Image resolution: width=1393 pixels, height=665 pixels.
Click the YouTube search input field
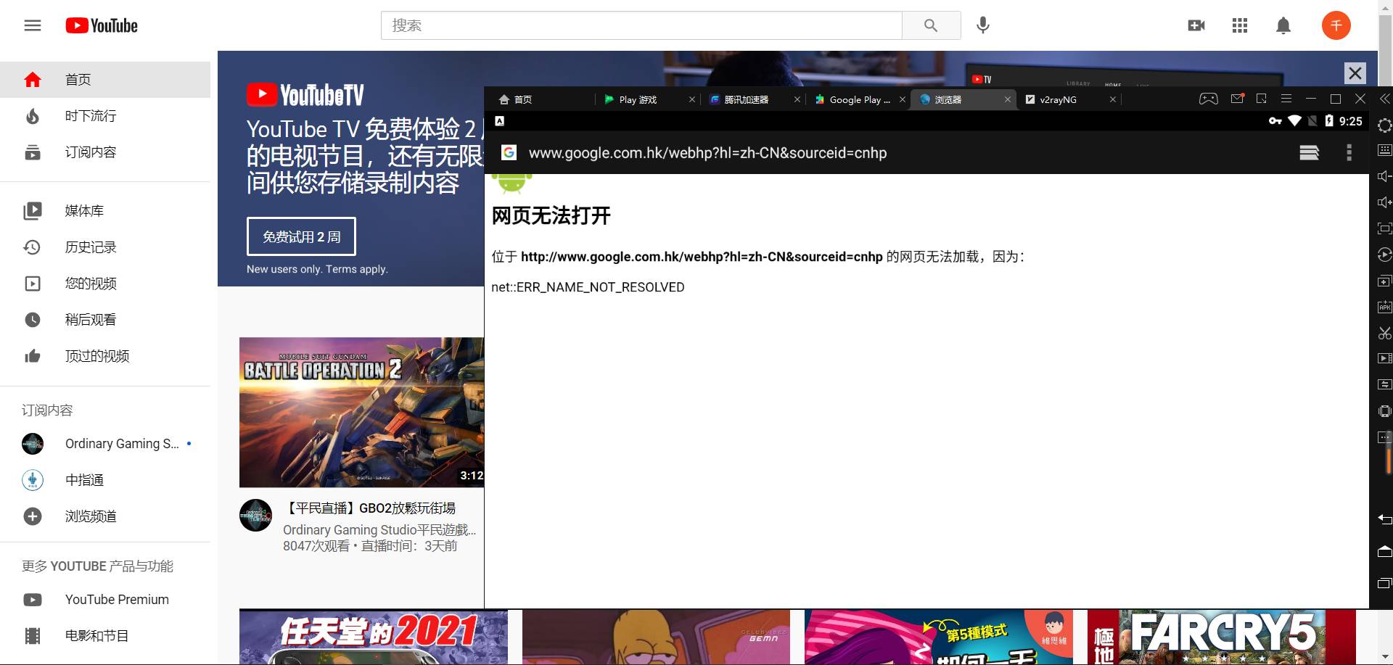pyautogui.click(x=641, y=25)
